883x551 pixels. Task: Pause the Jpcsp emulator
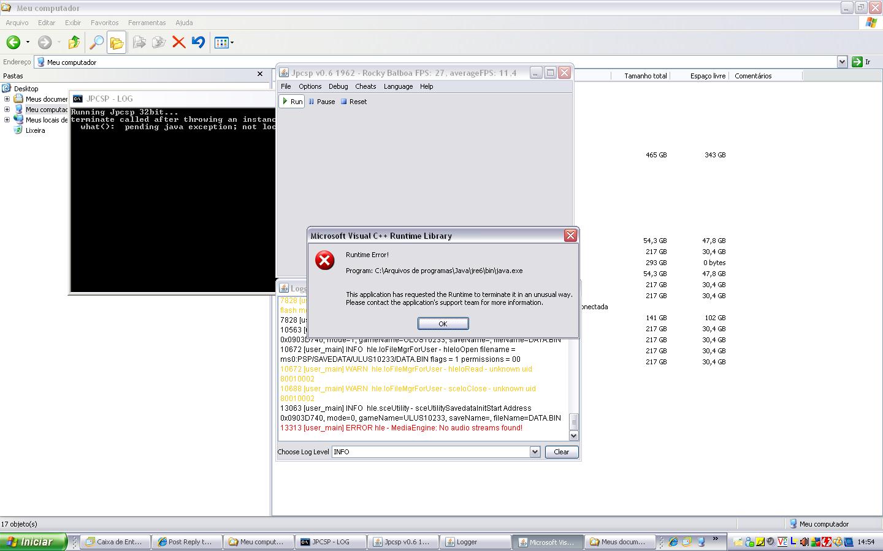point(321,102)
